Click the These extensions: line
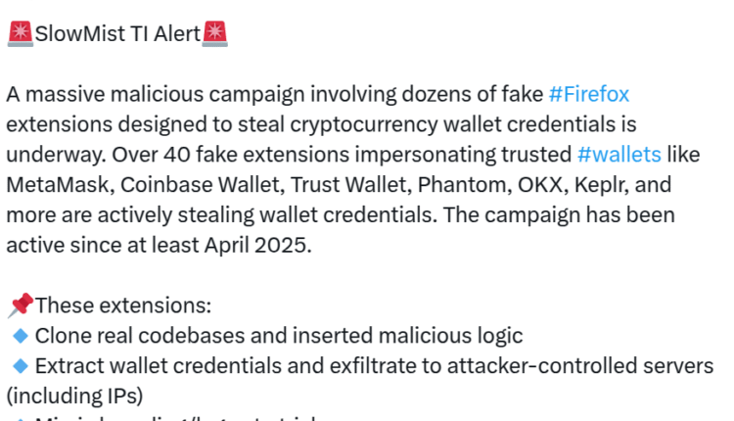 tap(122, 305)
